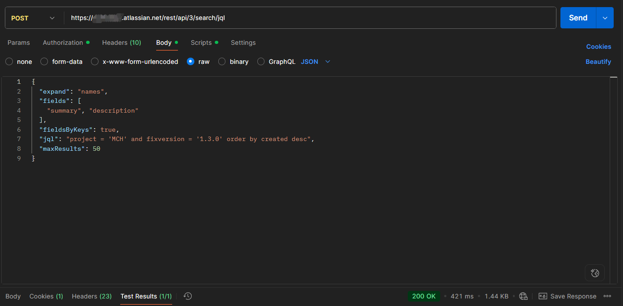Screen dimensions: 623x306
Task: Open the request Headers (10) tab
Action: (x=121, y=43)
